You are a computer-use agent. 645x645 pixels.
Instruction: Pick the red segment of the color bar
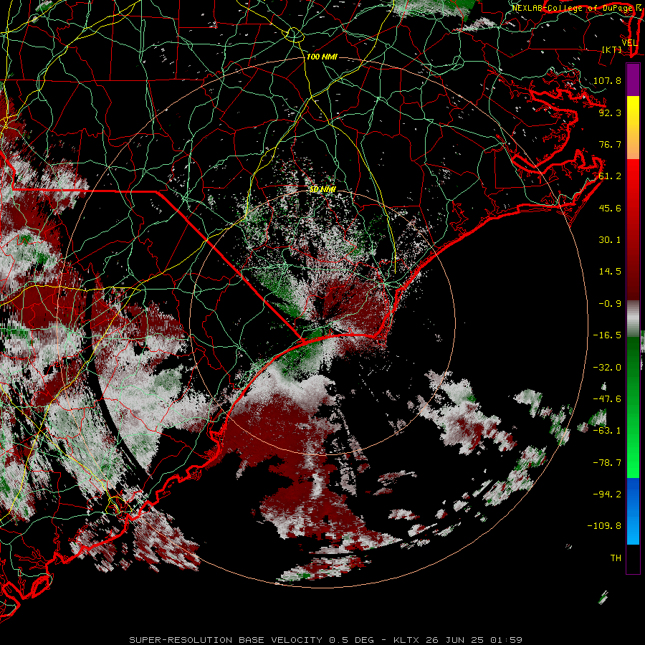[x=633, y=229]
